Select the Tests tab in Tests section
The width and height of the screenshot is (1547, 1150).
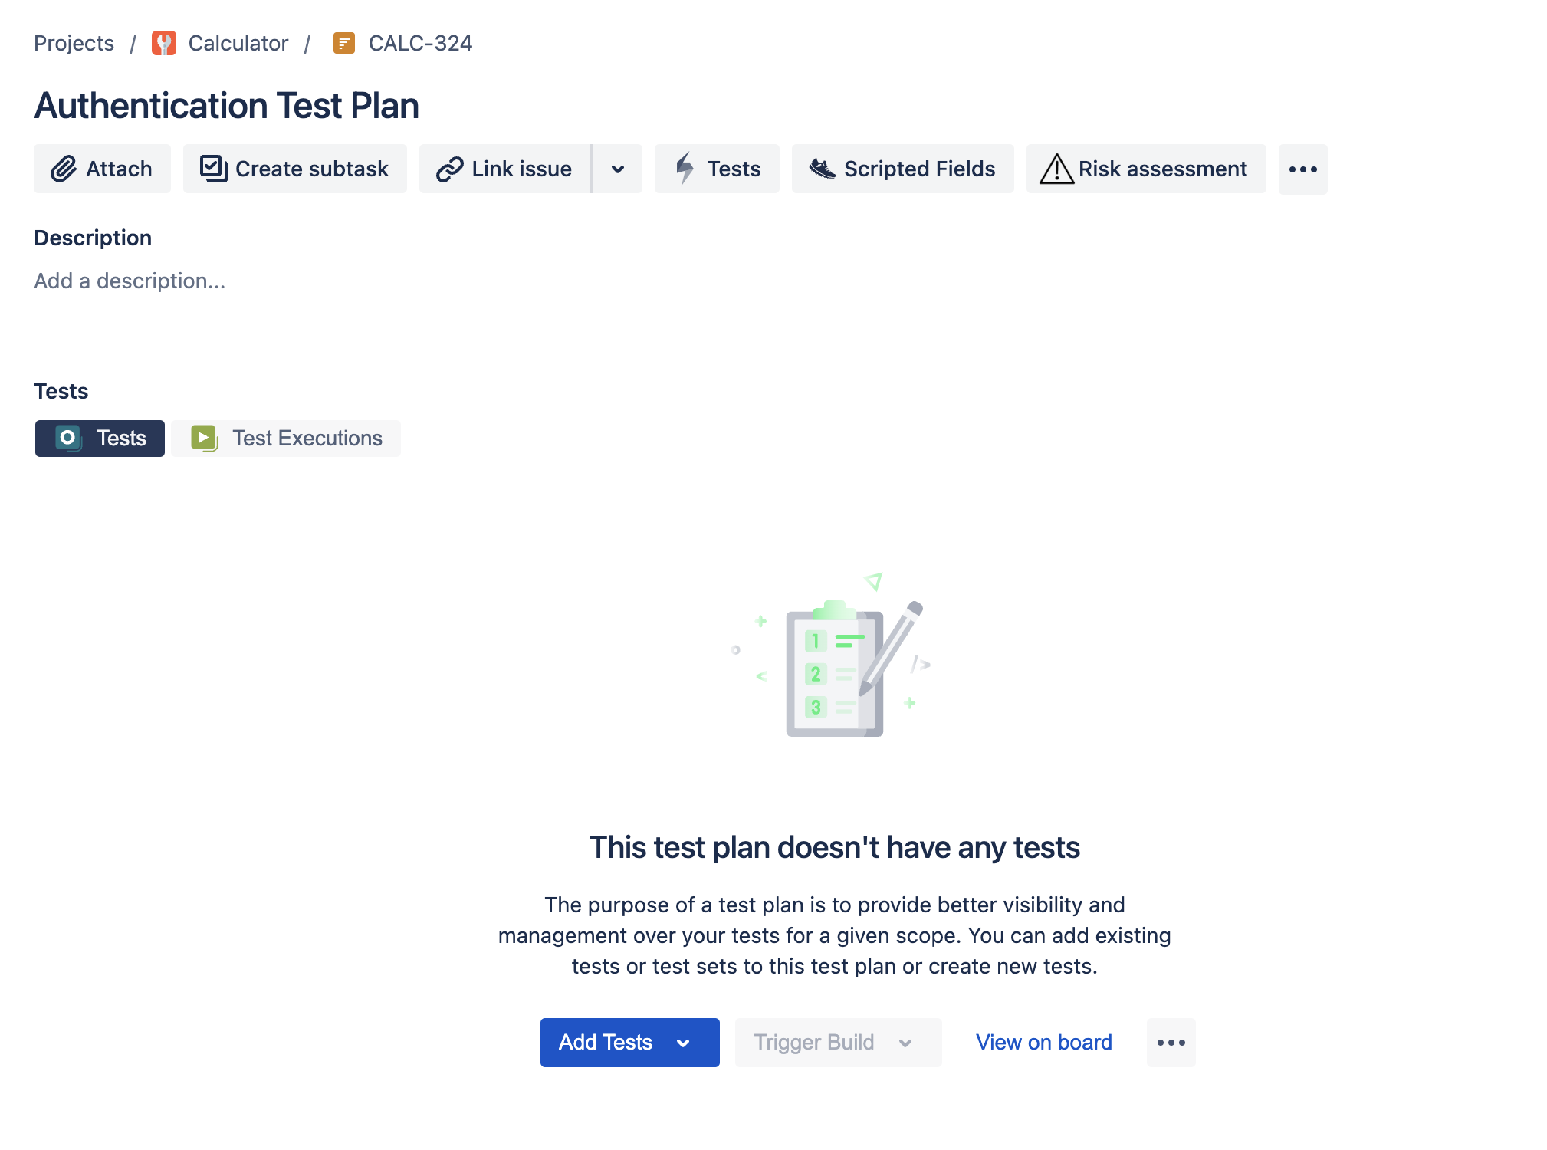point(100,439)
